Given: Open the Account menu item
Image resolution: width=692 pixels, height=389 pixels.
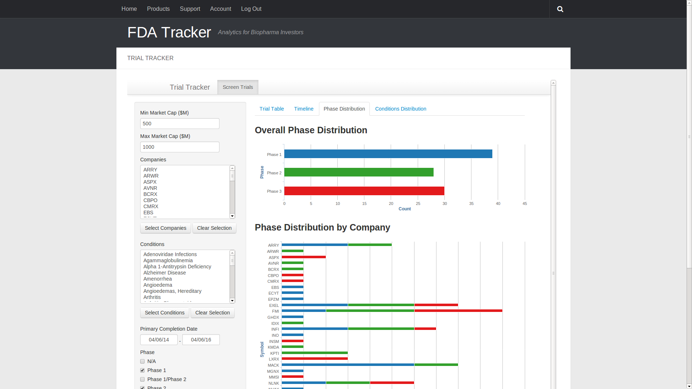Looking at the screenshot, I should (221, 9).
